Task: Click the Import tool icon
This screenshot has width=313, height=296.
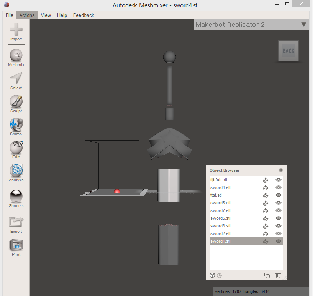Action: 16,30
